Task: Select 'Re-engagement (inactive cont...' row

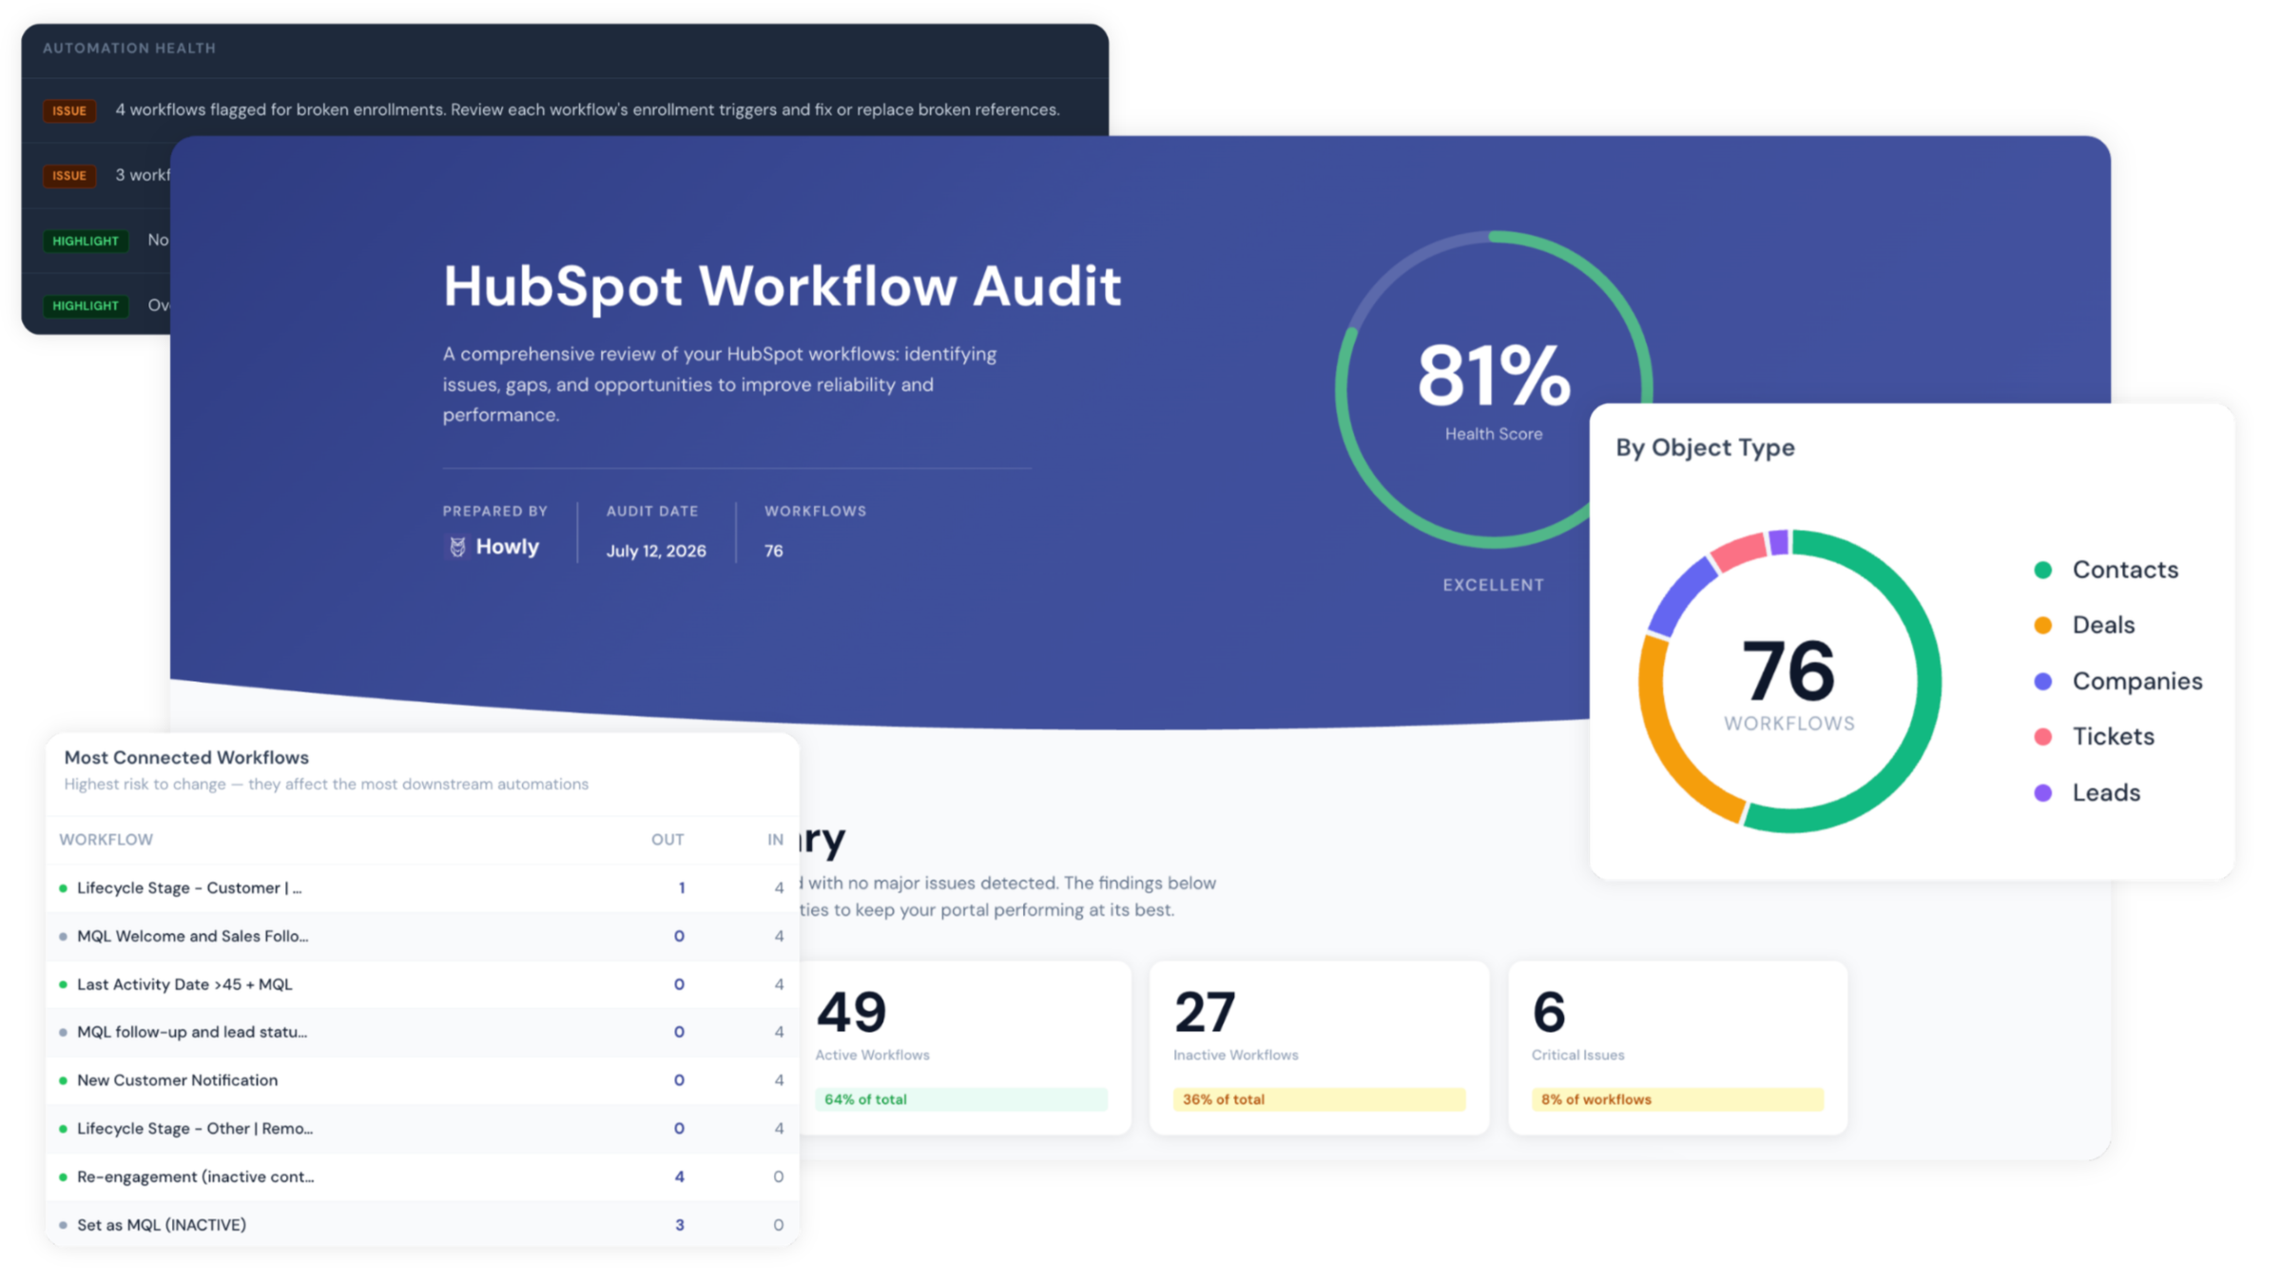Action: (422, 1177)
